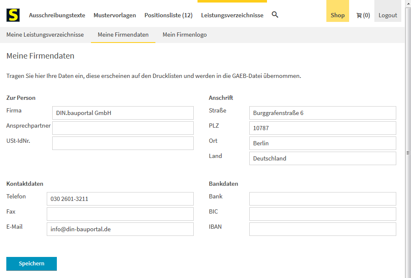Switch to Meine Leistungsverzeichnisse tab
This screenshot has width=411, height=278.
(x=45, y=35)
